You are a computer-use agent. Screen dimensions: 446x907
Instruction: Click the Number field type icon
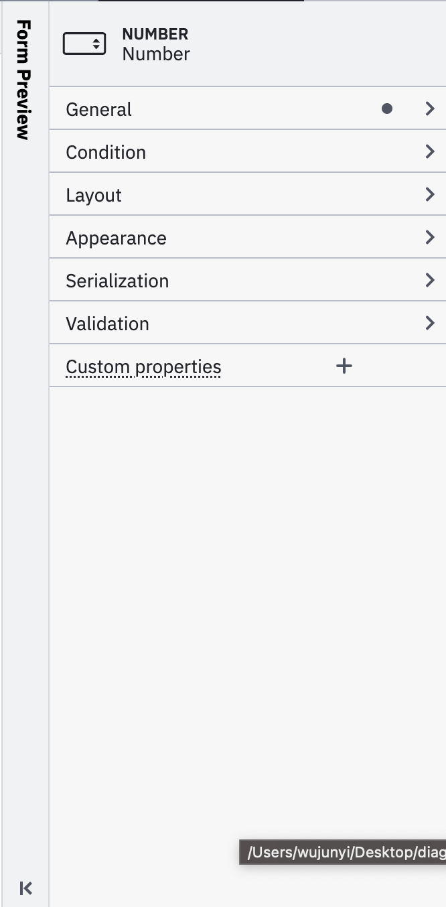(x=84, y=44)
